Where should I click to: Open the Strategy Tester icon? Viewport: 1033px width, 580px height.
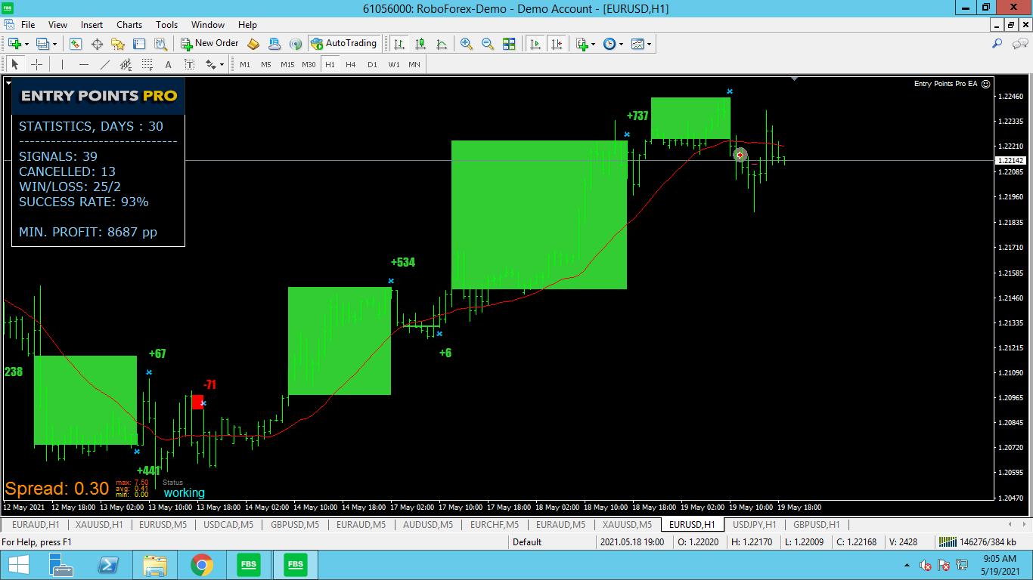(x=160, y=44)
